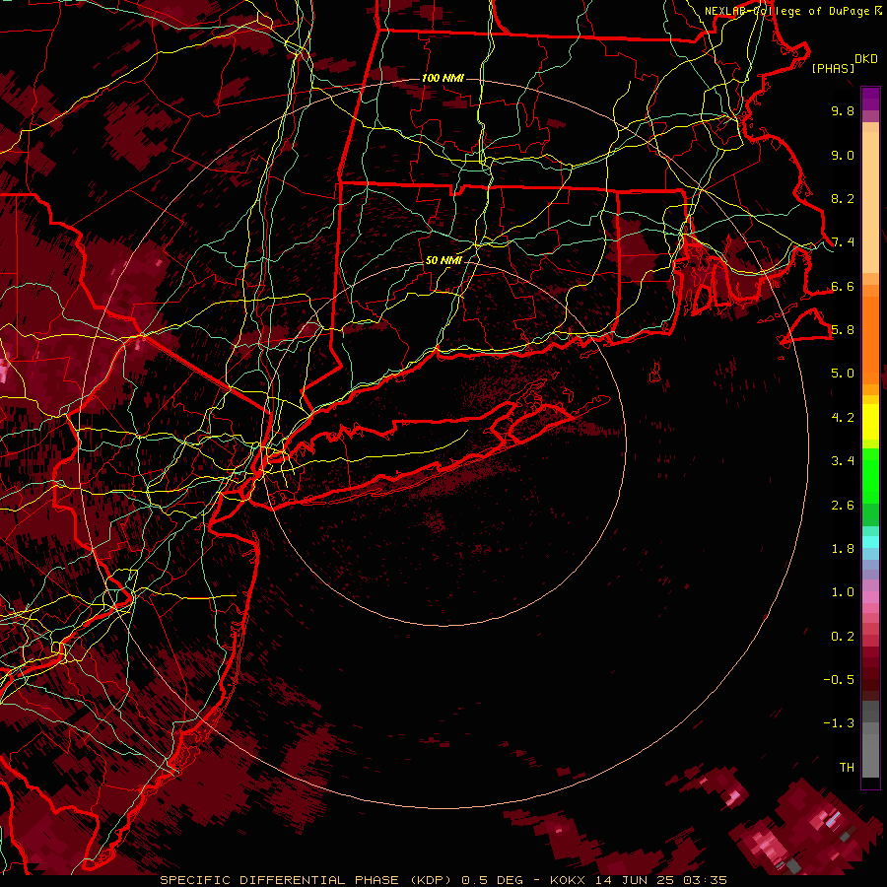
Task: Select the 9.0 scale value
Action: (x=843, y=155)
